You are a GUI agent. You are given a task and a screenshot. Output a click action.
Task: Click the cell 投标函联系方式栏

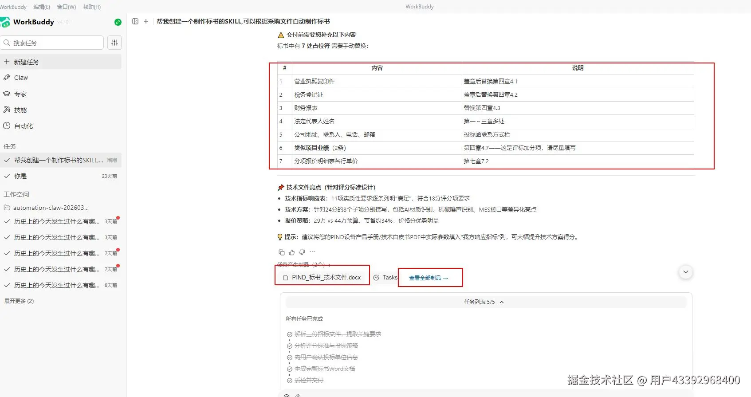tap(578, 134)
